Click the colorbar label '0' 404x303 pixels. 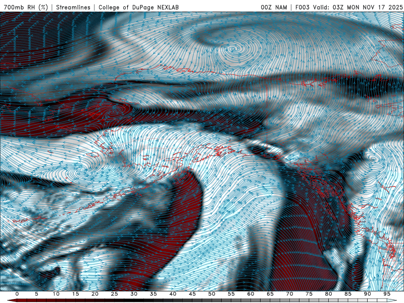point(17,294)
